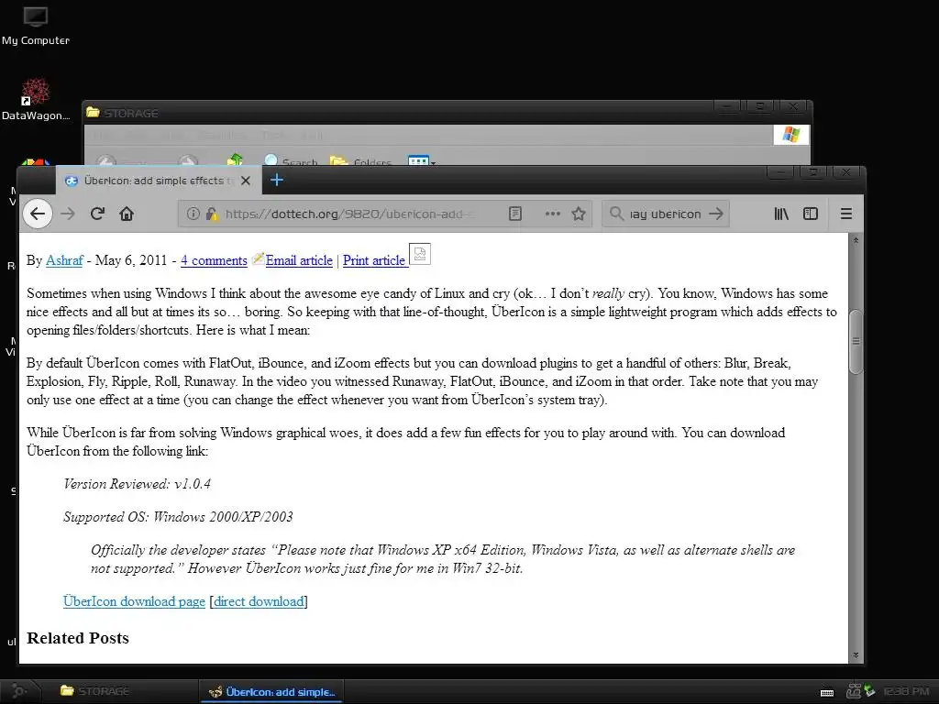This screenshot has width=939, height=704.
Task: Select the ÜberIcon: add simple effects tab
Action: 159,181
